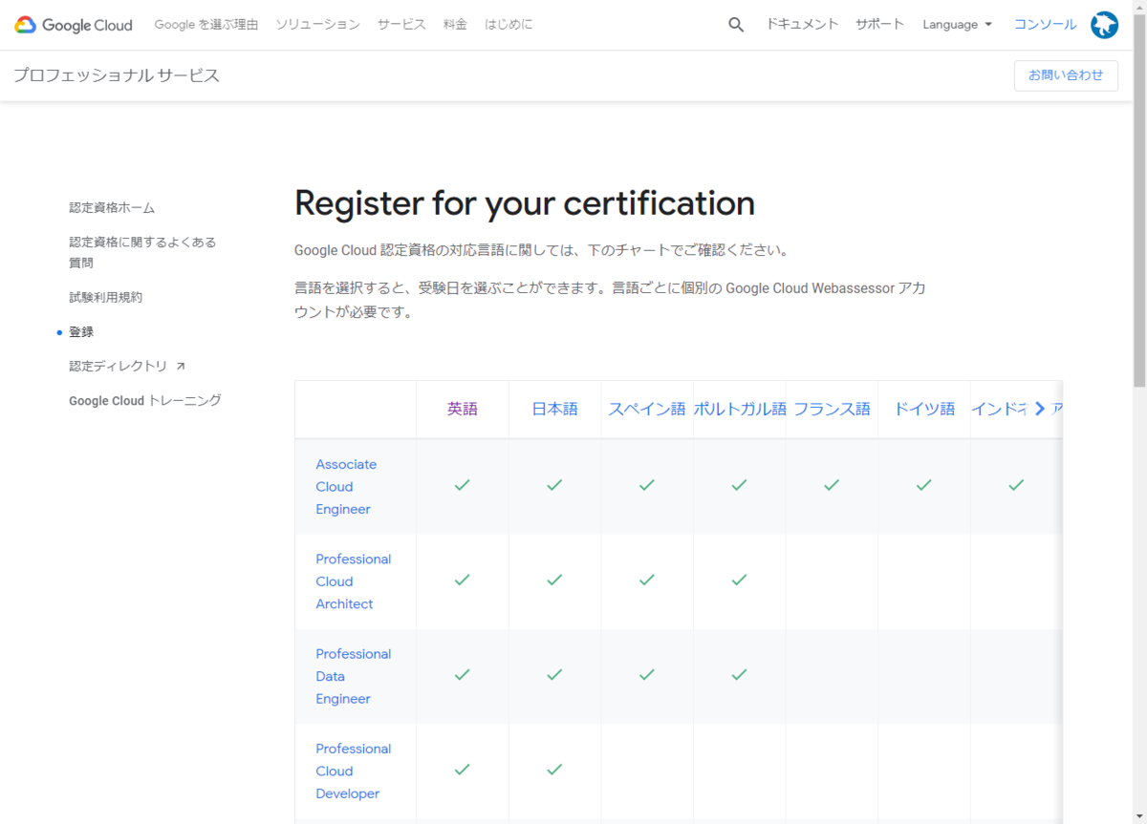The height and width of the screenshot is (824, 1147).
Task: Click the お問い合わせ button
Action: point(1066,75)
